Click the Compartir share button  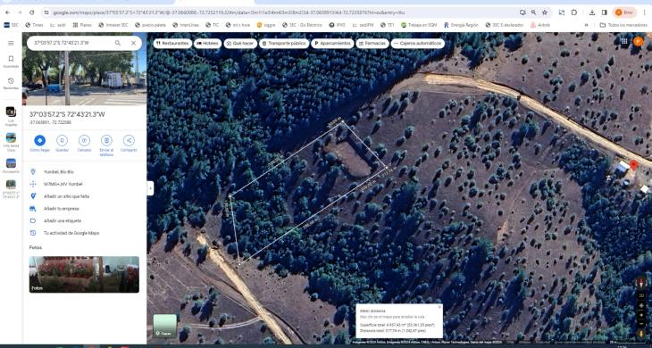(129, 143)
